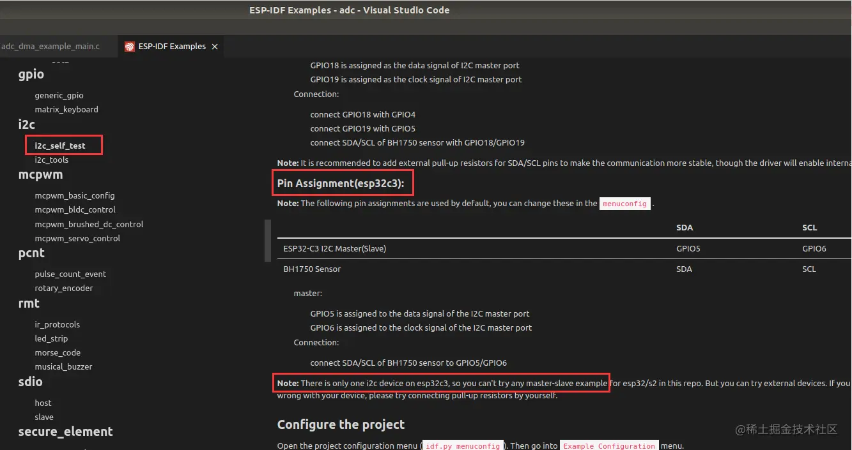Open the mcpwm_basic_config example
852x450 pixels.
75,195
